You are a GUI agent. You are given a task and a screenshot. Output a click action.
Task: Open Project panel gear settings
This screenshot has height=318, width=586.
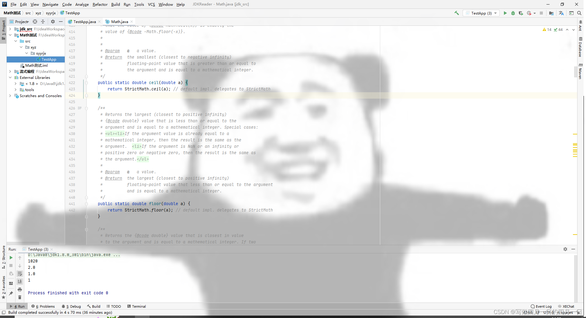(53, 22)
